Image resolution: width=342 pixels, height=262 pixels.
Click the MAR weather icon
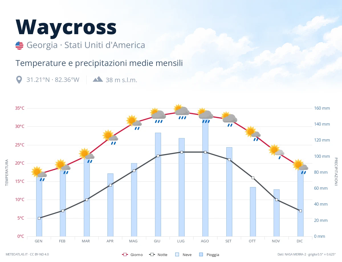(86, 155)
